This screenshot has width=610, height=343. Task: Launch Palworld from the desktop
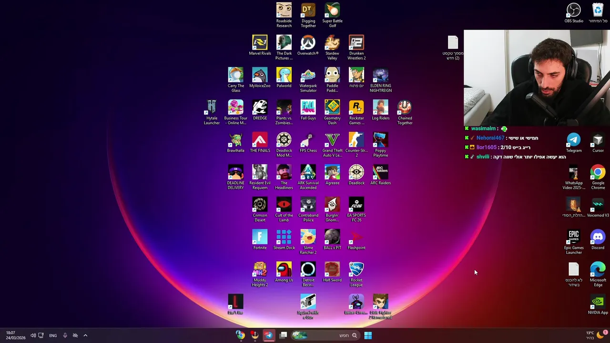point(284,78)
